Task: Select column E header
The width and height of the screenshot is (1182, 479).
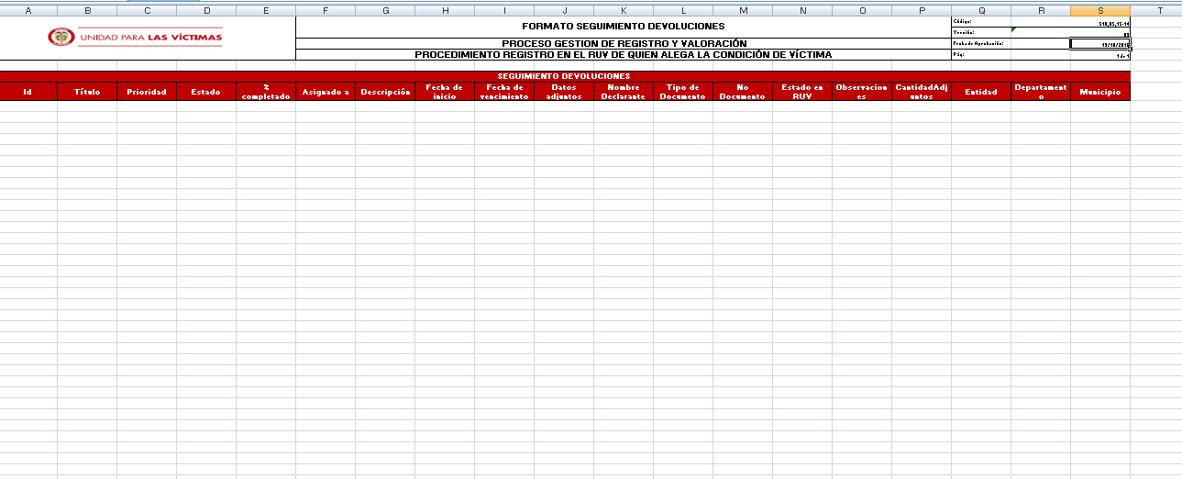Action: (266, 10)
